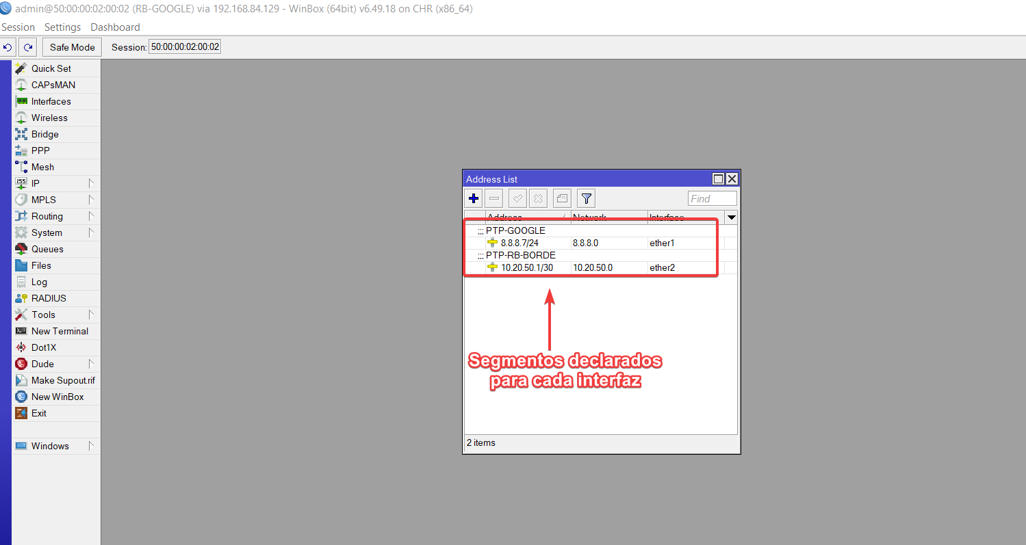
Task: Open the Filter funnel icon
Action: [586, 199]
